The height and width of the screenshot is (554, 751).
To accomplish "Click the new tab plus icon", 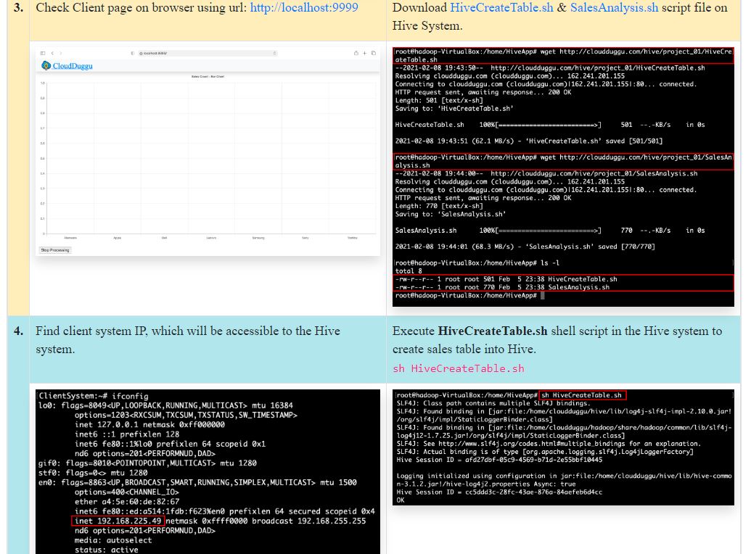I will tap(365, 53).
